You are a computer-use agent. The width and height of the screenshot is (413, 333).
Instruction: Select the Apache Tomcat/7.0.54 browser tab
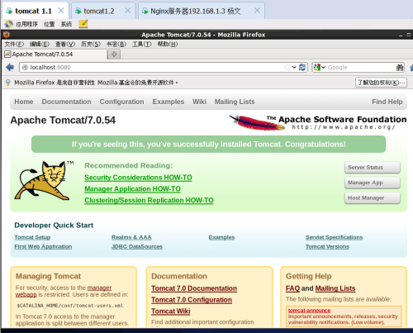click(x=55, y=55)
